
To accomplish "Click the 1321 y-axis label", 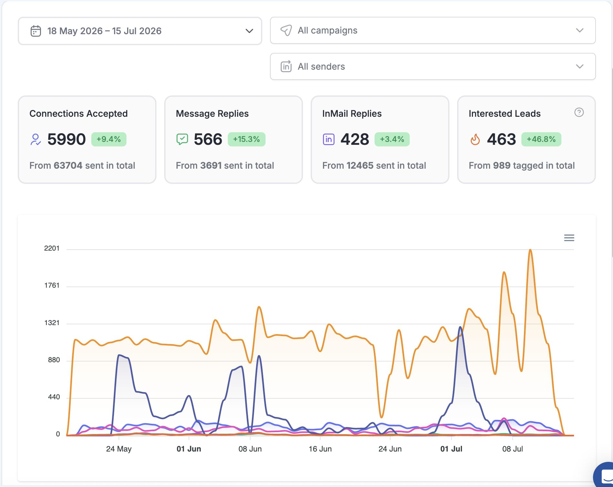I will click(x=52, y=323).
